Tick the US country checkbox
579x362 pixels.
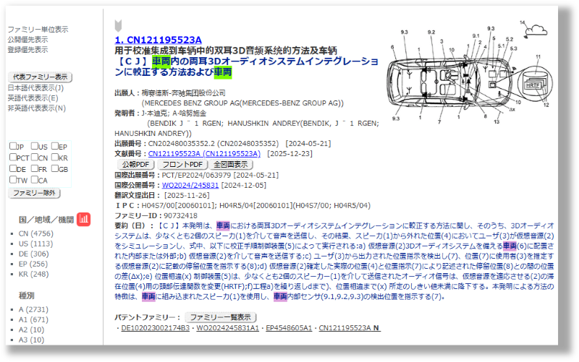tap(34, 146)
